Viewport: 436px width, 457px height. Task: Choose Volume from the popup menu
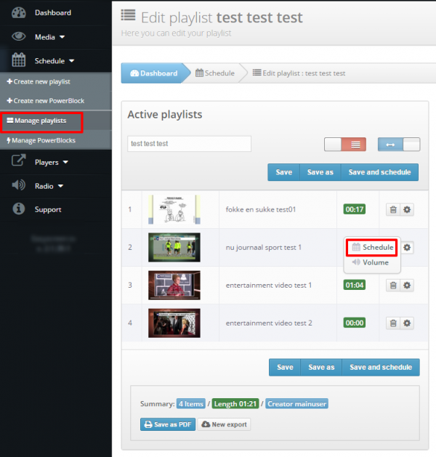coord(371,262)
